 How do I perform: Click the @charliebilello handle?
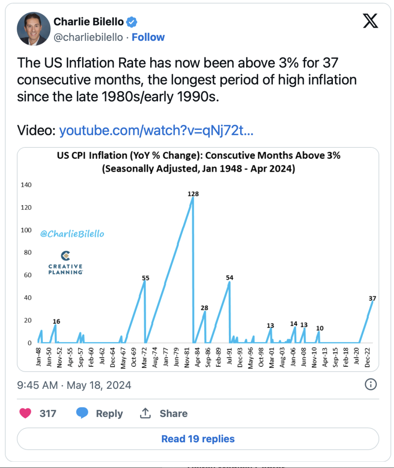pyautogui.click(x=88, y=37)
